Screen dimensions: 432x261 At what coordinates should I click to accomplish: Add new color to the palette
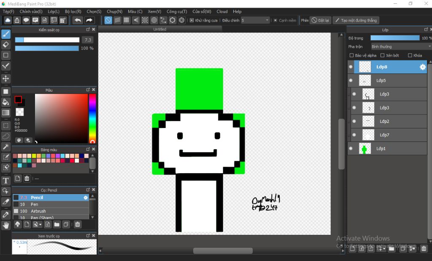coord(18,179)
